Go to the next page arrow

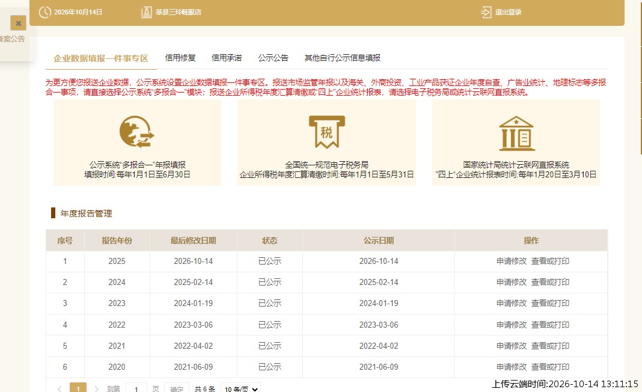tap(96, 389)
